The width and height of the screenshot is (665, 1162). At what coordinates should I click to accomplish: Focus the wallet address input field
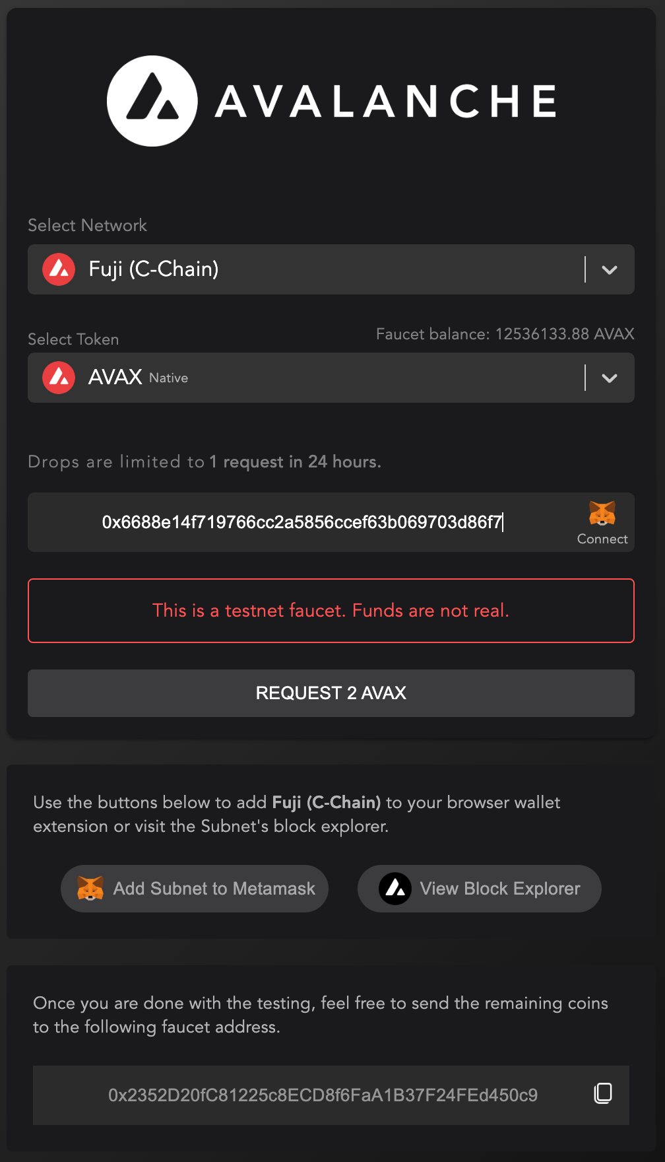[302, 522]
